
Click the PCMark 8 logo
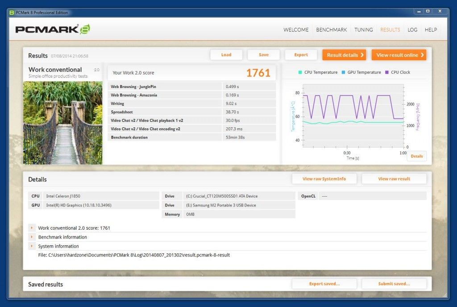[53, 29]
